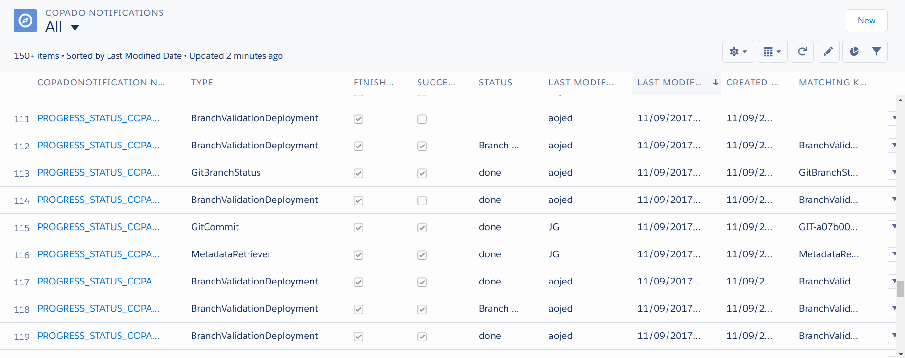Click Last Modified Date value in row 119
905x358 pixels.
click(x=669, y=336)
